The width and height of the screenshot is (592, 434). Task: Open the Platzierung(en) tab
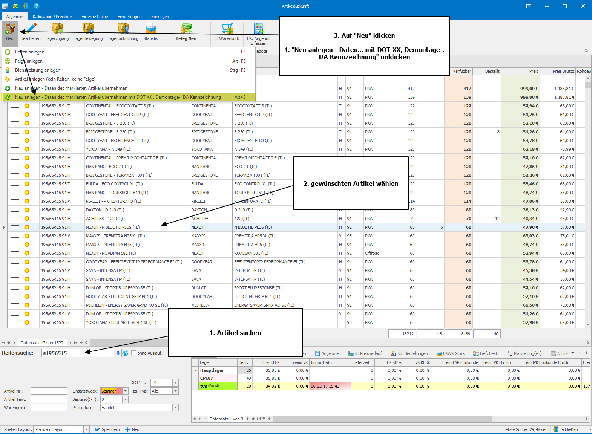(525, 353)
